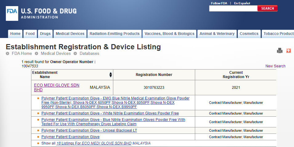Viewport: 294px width, 147px height.
Task: Click the red plus share icon
Action: tap(288, 51)
